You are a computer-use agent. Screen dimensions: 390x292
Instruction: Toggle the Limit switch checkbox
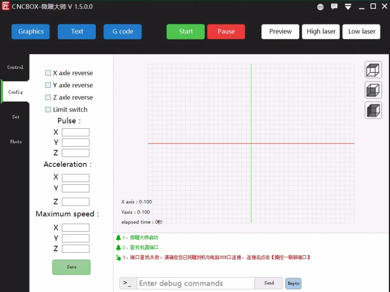(48, 110)
